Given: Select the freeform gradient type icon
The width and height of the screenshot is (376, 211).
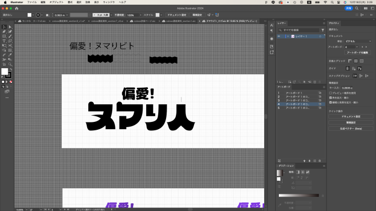Looking at the screenshot, I should point(308,172).
